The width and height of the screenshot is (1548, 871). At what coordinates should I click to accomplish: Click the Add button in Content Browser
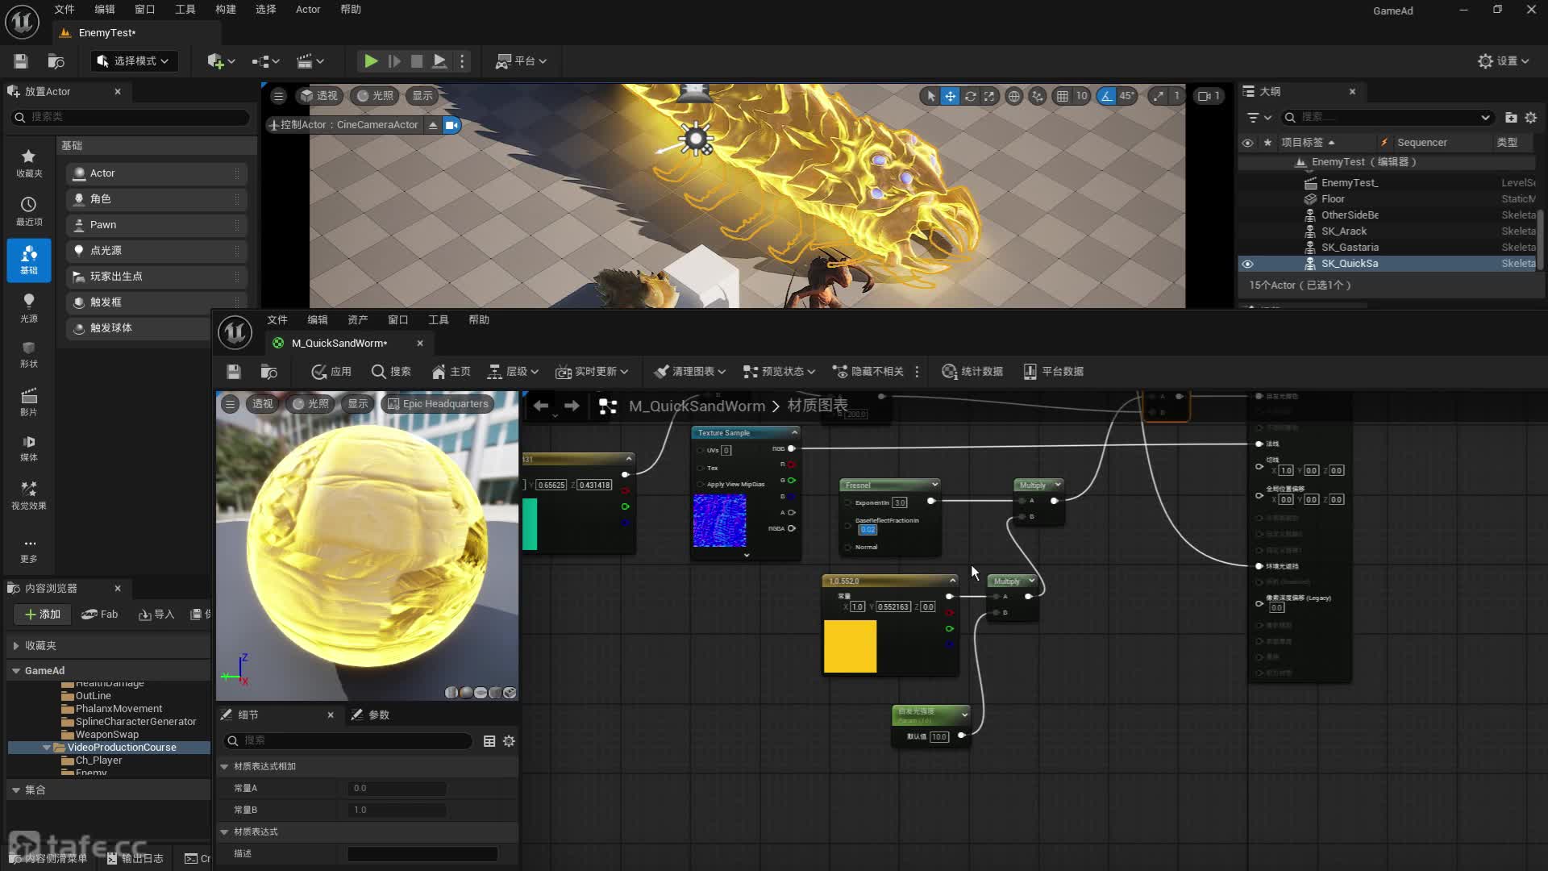(43, 615)
